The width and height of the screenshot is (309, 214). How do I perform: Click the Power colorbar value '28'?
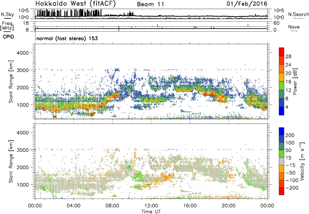coord(288,56)
